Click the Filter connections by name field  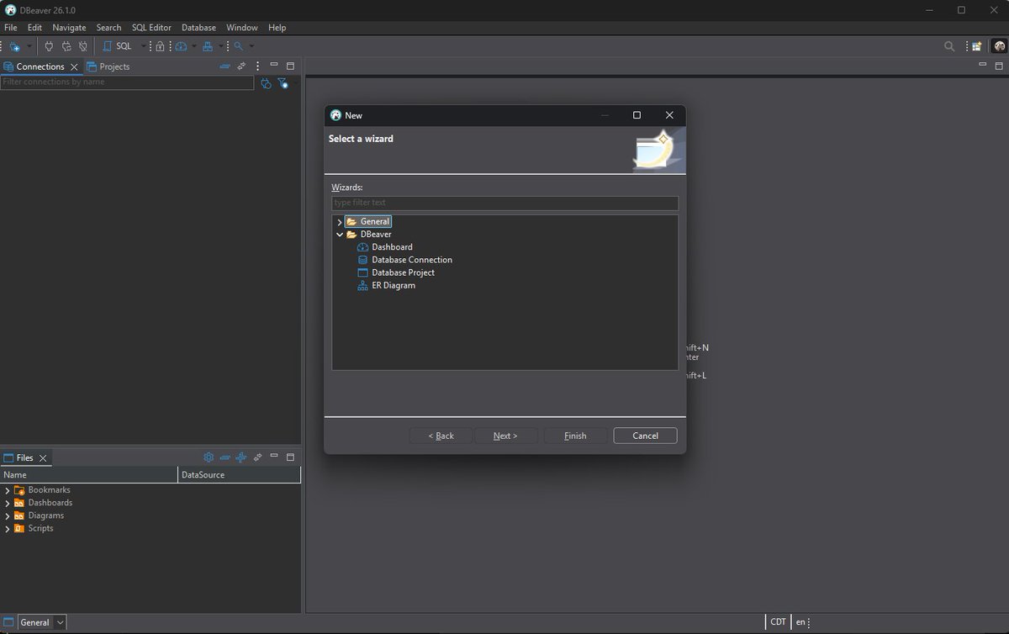click(127, 82)
